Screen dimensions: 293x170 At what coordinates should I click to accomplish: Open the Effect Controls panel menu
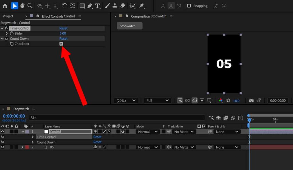80,16
